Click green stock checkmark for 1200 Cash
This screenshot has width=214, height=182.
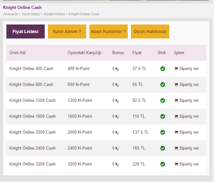pyautogui.click(x=163, y=101)
